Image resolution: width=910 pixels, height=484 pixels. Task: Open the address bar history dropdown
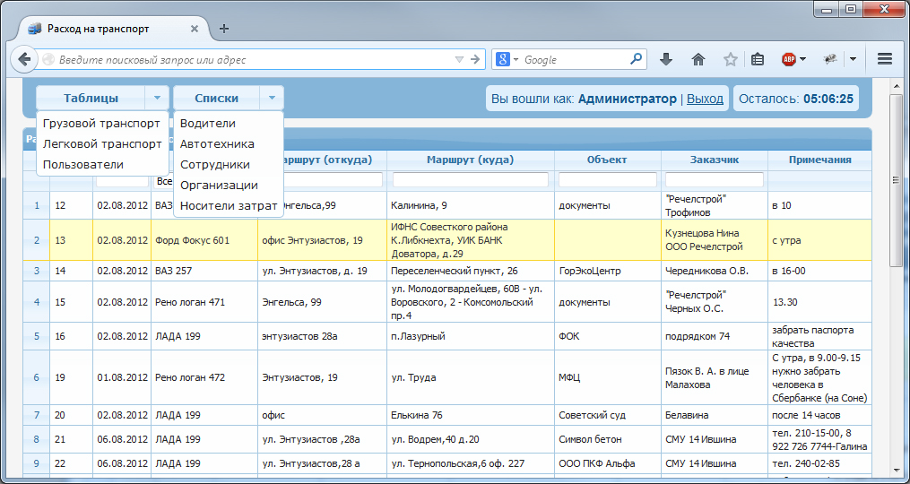click(460, 59)
